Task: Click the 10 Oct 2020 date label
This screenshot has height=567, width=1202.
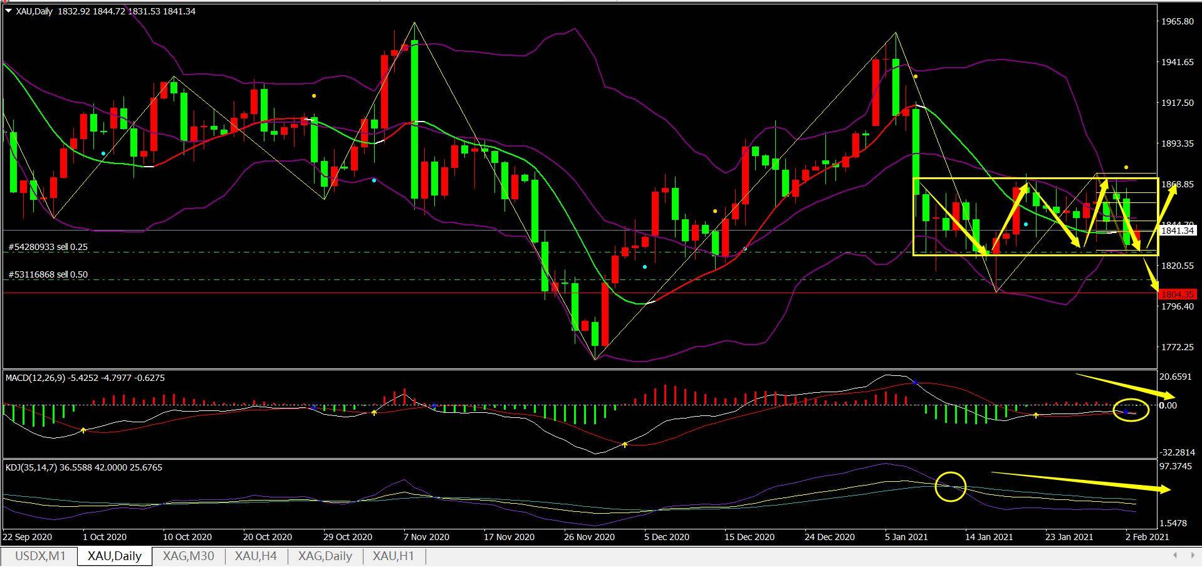Action: [x=187, y=537]
